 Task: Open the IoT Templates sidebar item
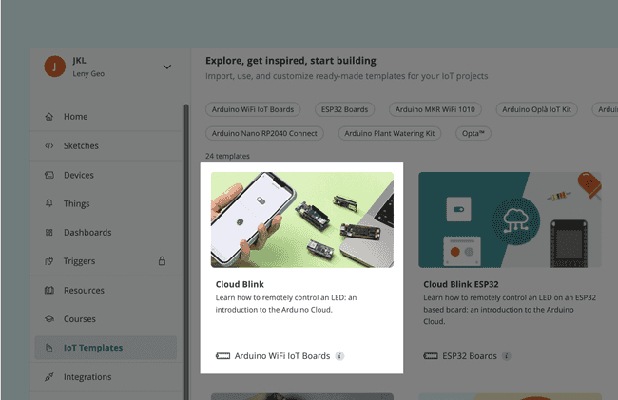point(92,348)
